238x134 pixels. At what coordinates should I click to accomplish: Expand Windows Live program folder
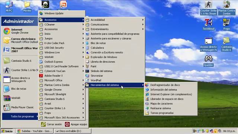click(61, 52)
